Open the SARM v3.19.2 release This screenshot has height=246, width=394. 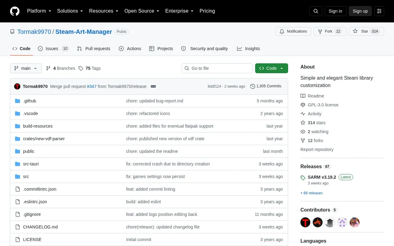(x=322, y=177)
